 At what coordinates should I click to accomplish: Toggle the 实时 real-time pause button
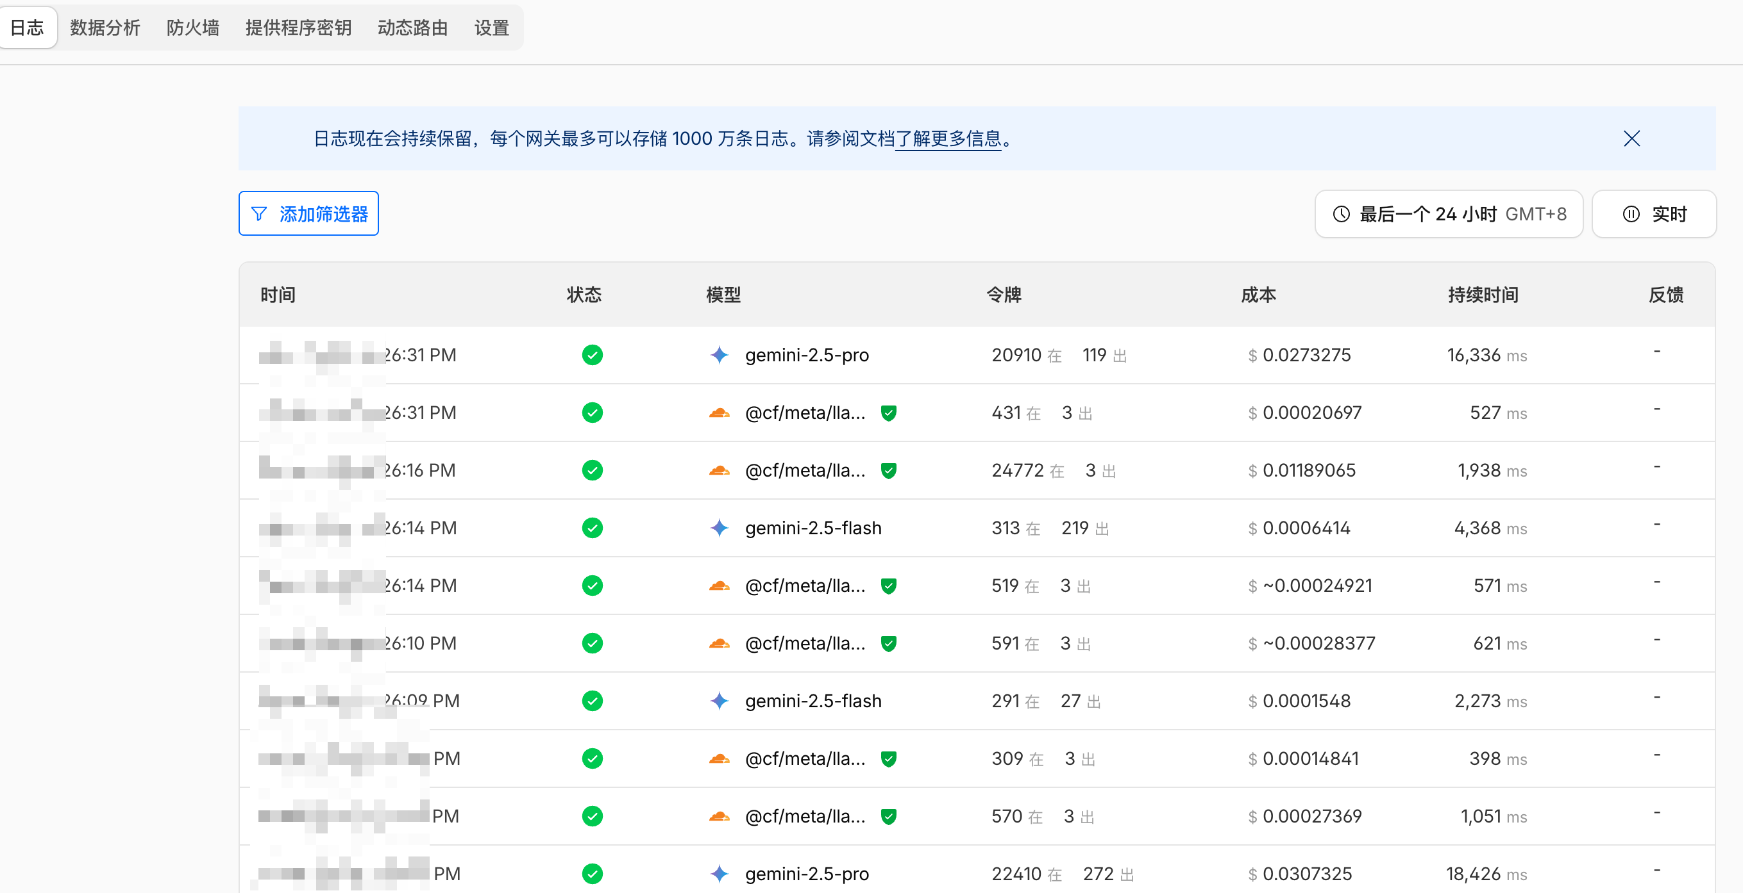(x=1654, y=215)
